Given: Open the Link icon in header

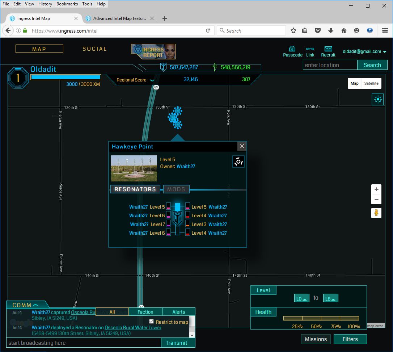Looking at the screenshot, I should tap(310, 49).
